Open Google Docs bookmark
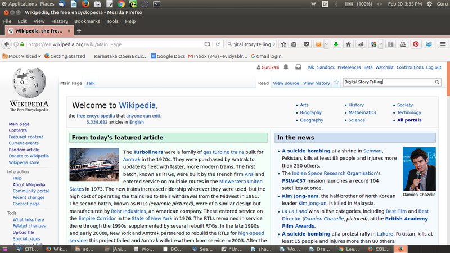 [x=168, y=56]
